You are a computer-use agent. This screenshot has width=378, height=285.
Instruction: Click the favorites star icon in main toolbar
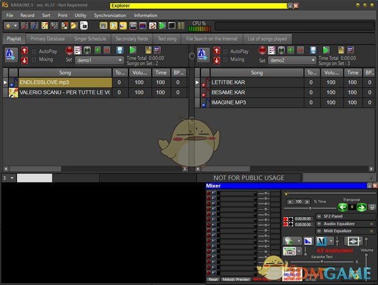8,26
